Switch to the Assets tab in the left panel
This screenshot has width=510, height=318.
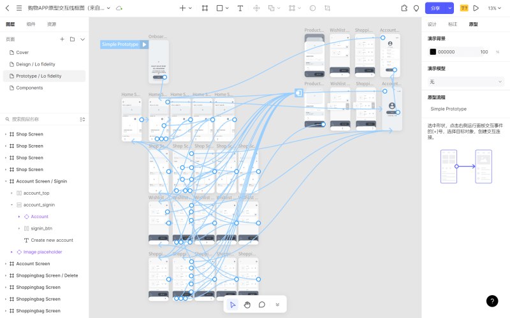[x=52, y=24]
